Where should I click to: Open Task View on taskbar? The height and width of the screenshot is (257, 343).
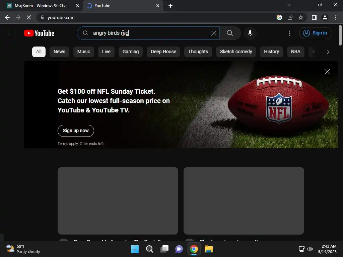(164, 249)
